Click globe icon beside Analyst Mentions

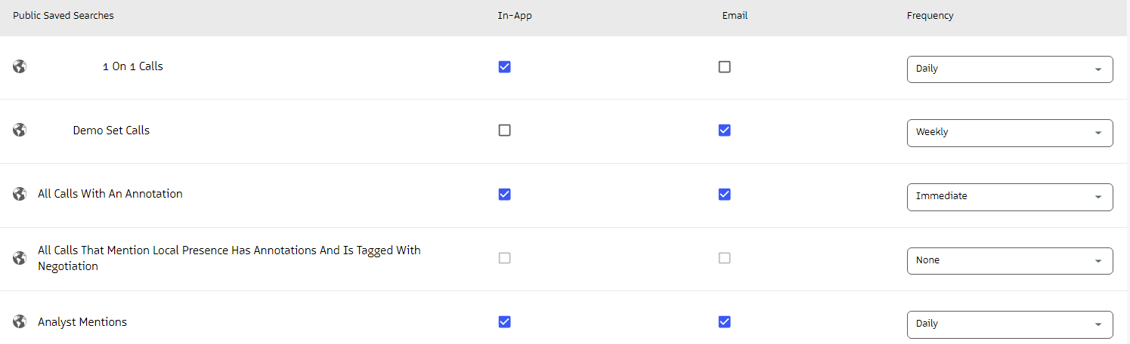[x=20, y=322]
